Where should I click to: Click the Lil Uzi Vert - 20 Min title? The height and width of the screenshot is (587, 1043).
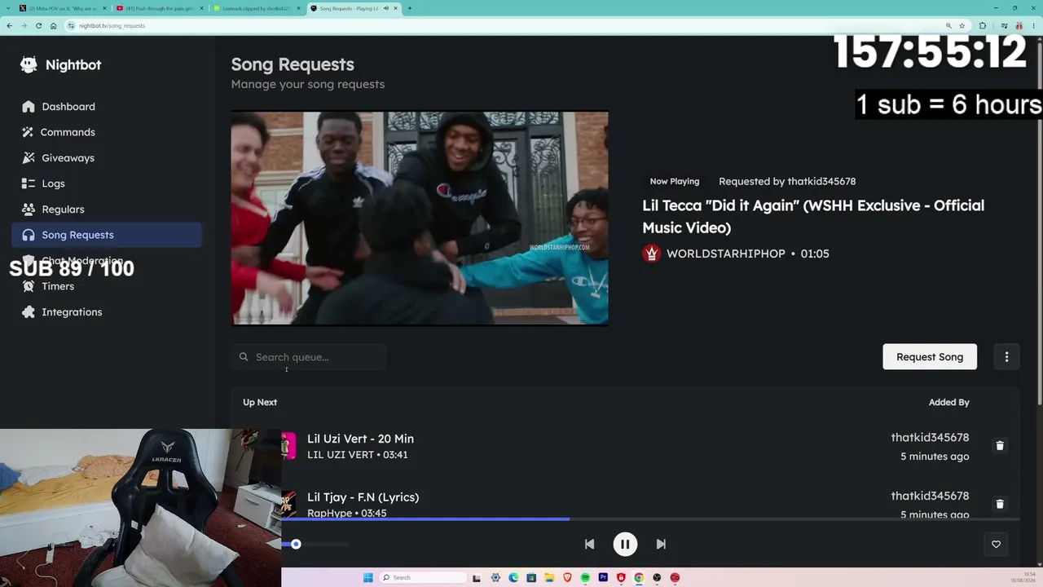pyautogui.click(x=360, y=439)
